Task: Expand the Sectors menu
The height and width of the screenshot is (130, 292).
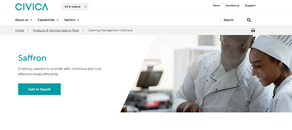Action: pos(72,20)
